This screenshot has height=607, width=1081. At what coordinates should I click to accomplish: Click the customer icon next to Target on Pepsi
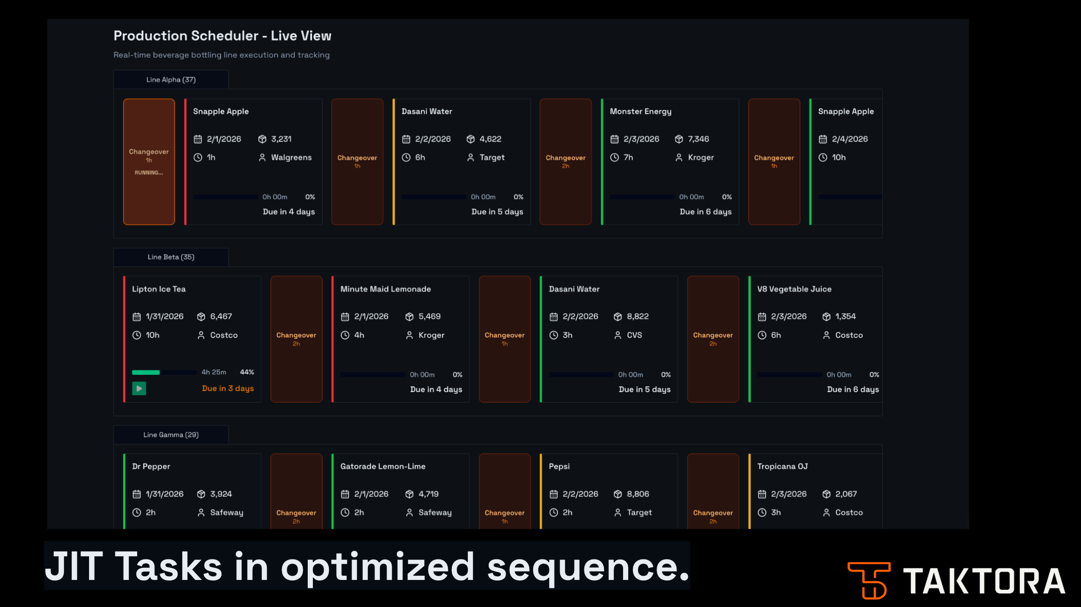tap(618, 512)
